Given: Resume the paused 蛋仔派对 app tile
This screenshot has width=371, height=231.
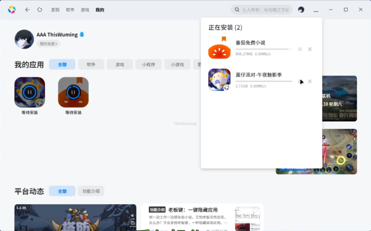Looking at the screenshot, I should (x=30, y=92).
